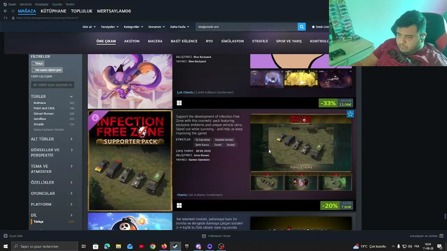Select the SİMÜLASYON category tab

tap(232, 41)
